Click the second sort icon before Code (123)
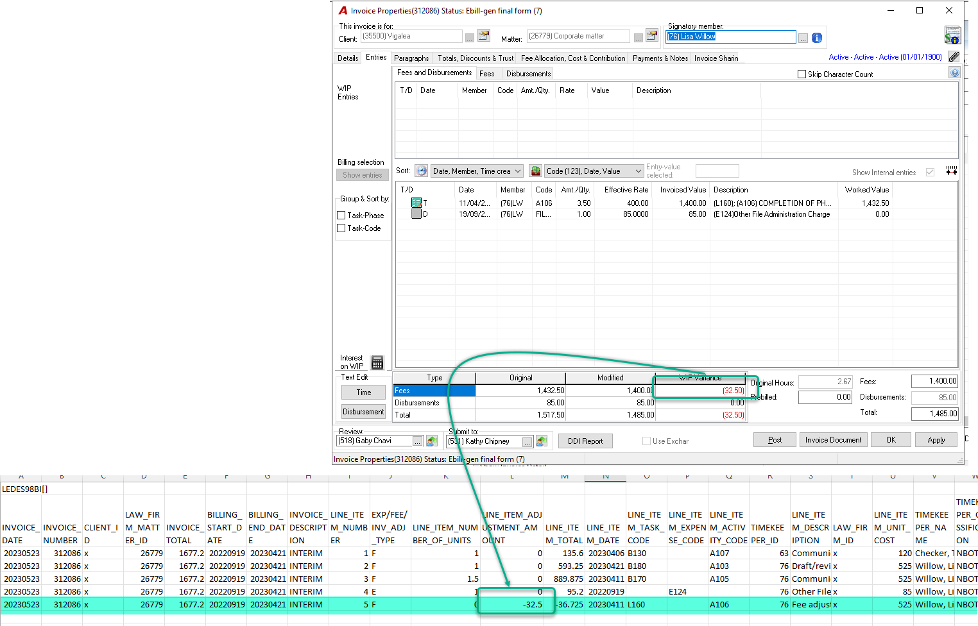Image resolution: width=978 pixels, height=626 pixels. (x=535, y=171)
